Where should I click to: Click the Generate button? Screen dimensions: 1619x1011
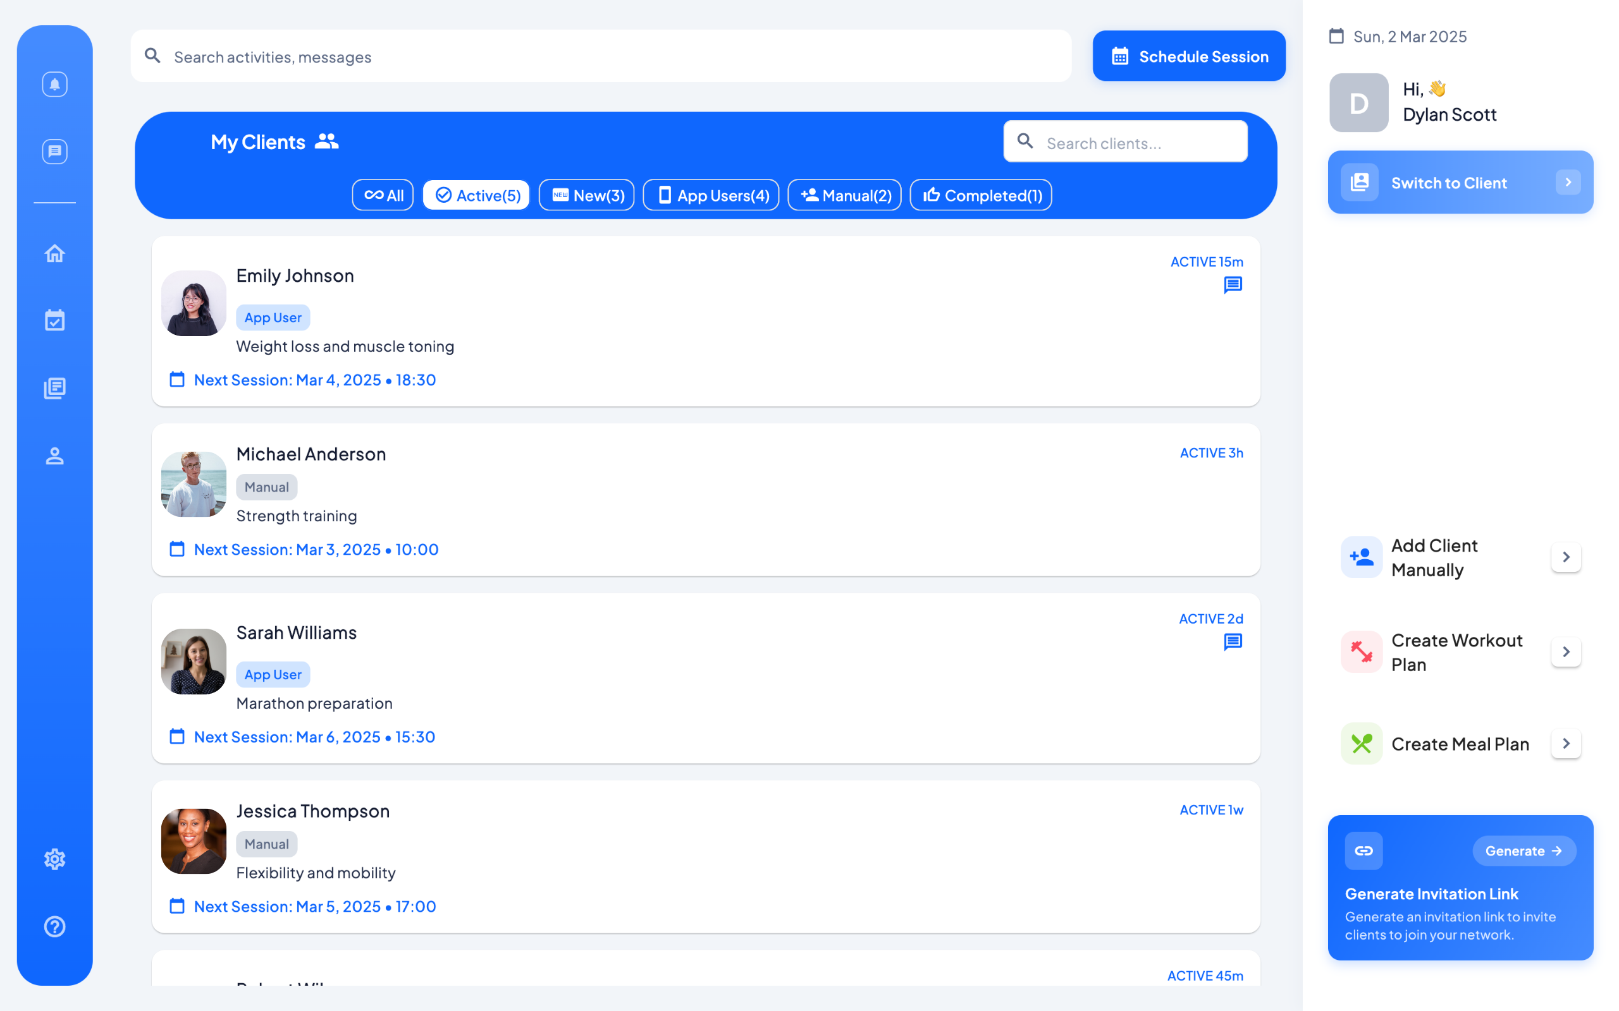click(1524, 851)
